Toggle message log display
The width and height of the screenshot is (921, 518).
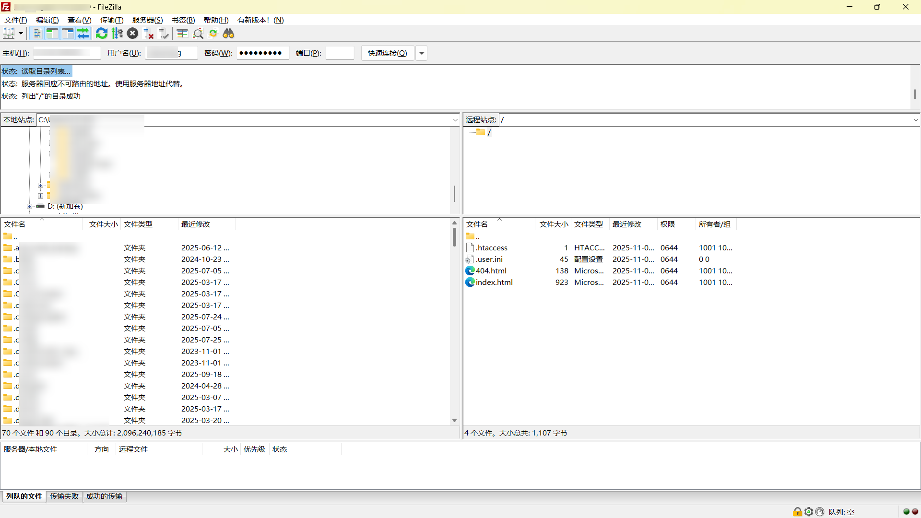point(37,34)
